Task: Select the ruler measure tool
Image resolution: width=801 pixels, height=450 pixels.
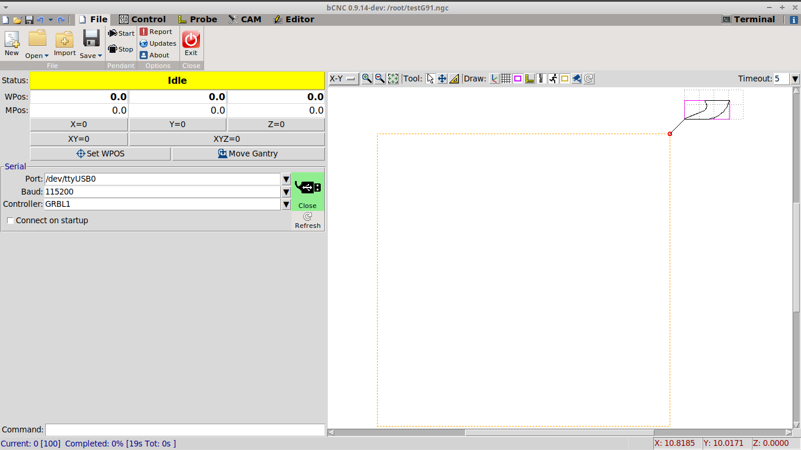Action: [454, 79]
